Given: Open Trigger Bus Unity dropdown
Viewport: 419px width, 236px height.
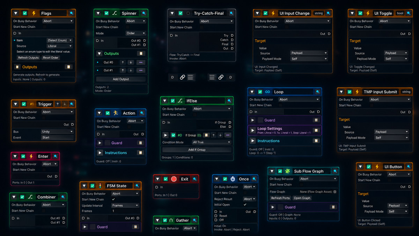Looking at the screenshot, I should click(x=57, y=132).
